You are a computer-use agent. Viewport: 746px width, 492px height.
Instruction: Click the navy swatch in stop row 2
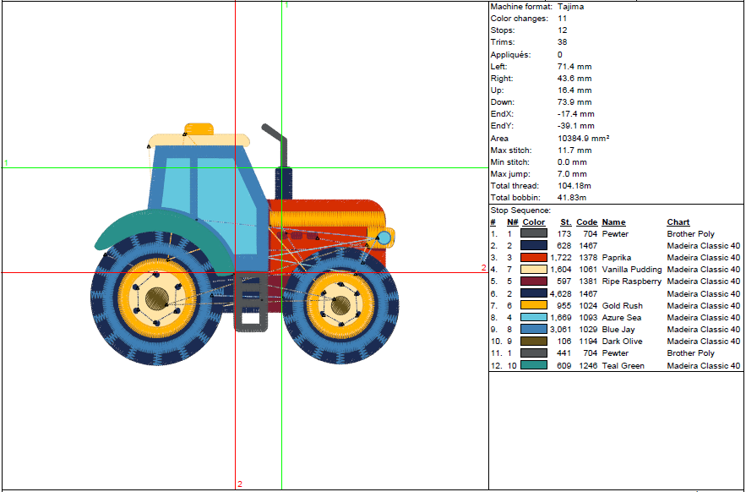pos(534,245)
